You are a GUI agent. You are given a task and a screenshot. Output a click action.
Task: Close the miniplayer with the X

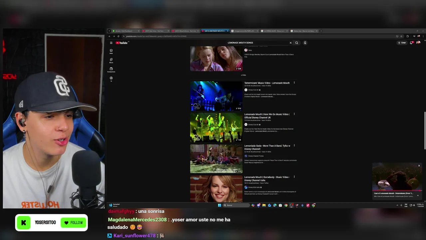point(419,166)
